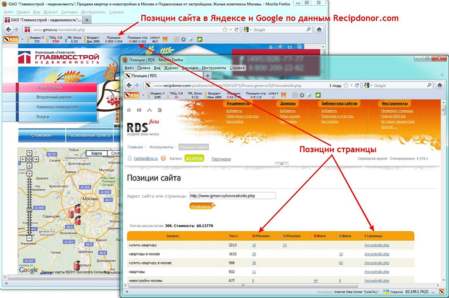Click Индекс Я 1295 indicator in front toolbar
The image size is (449, 298).
[x=157, y=95]
